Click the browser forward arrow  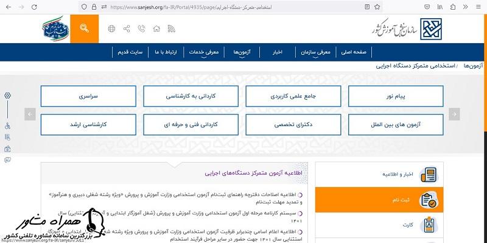[21, 7]
